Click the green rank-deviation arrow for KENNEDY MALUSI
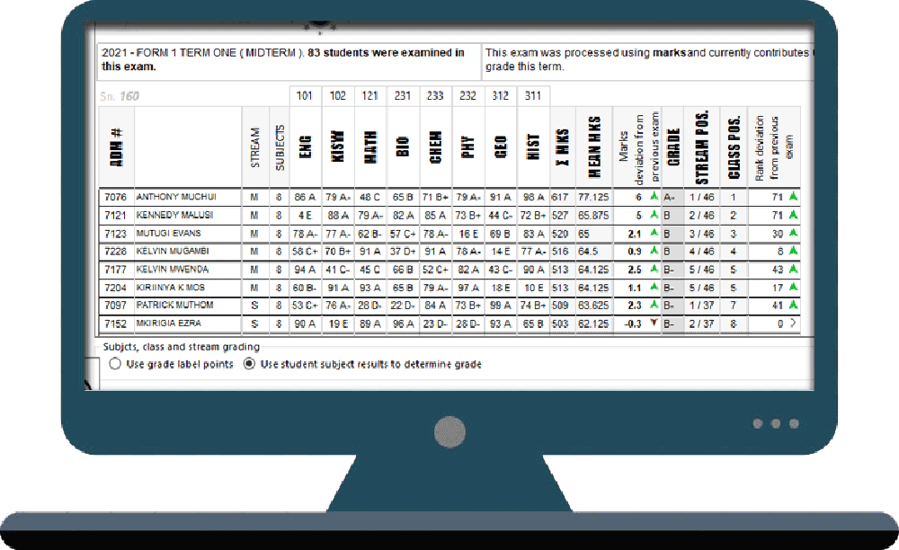The image size is (899, 550). tap(794, 215)
